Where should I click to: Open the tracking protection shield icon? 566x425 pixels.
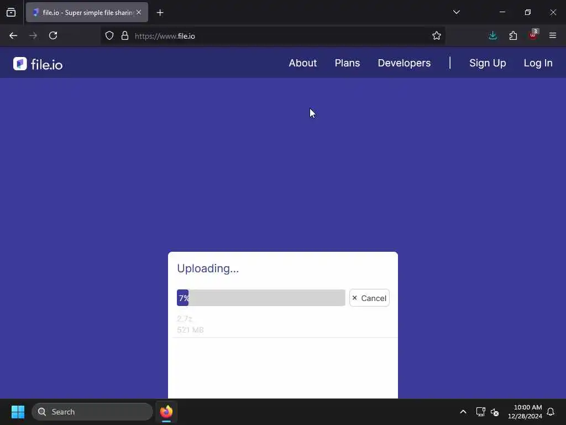[x=109, y=36]
